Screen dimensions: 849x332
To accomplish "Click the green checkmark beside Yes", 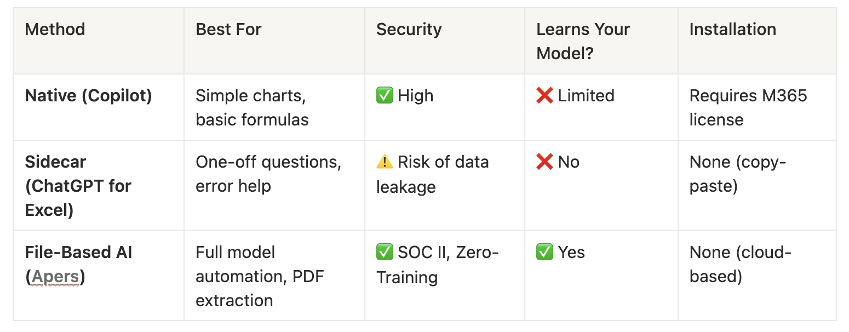I will (544, 253).
